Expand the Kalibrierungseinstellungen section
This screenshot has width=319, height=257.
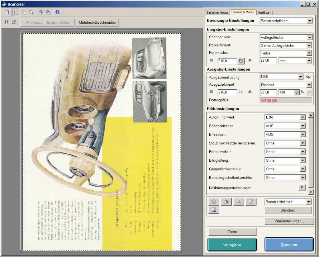coord(302,188)
